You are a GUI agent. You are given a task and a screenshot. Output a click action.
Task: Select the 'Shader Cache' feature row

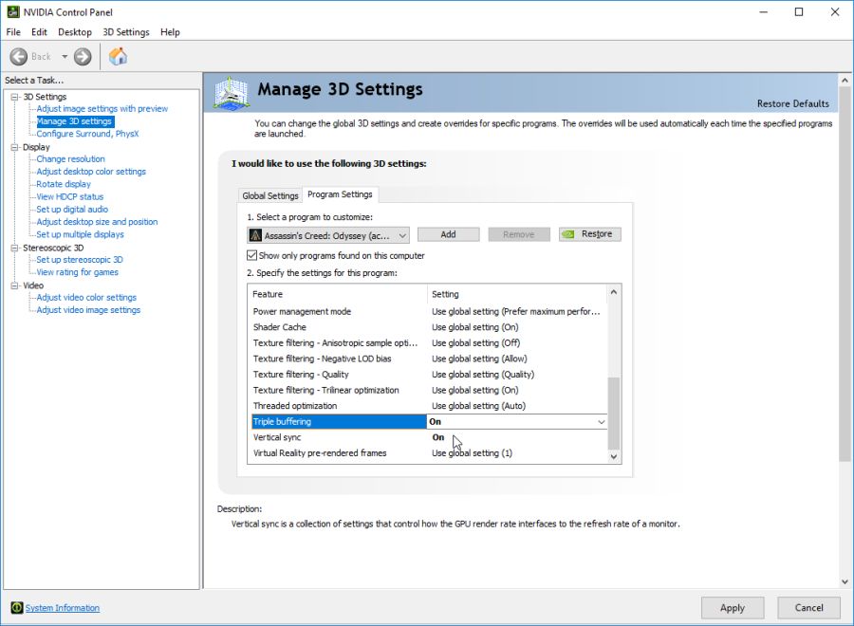click(x=428, y=327)
